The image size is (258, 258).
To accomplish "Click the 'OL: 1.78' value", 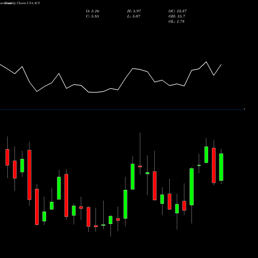I will point(176,22).
